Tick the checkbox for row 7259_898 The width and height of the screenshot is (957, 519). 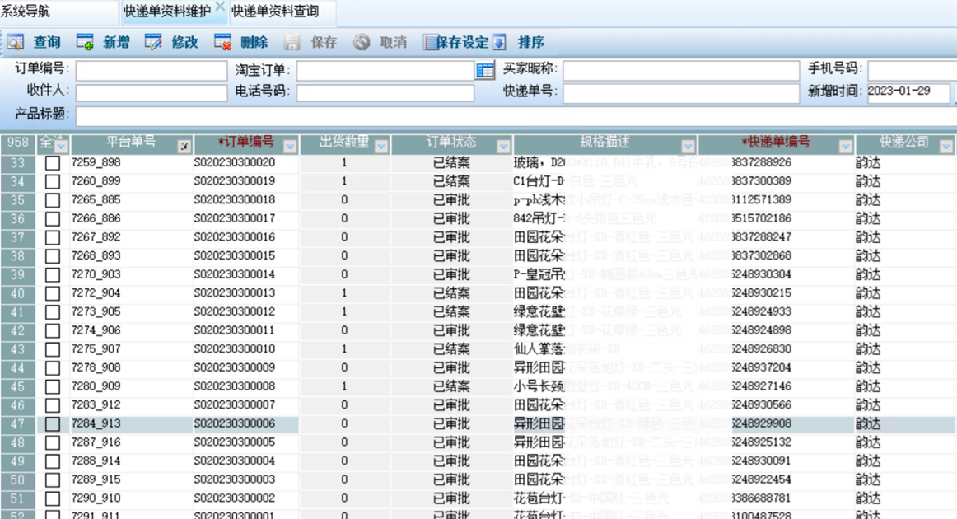pos(53,163)
